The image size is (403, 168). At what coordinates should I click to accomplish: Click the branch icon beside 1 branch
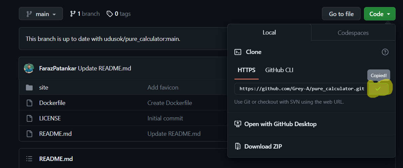[73, 14]
